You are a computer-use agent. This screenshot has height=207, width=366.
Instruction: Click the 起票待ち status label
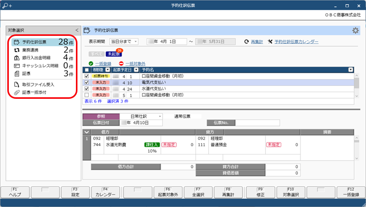pyautogui.click(x=101, y=76)
